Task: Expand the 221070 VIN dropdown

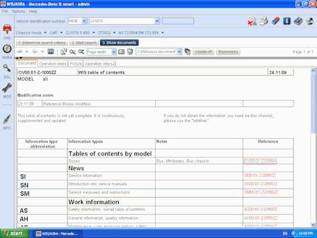Action: pos(157,21)
